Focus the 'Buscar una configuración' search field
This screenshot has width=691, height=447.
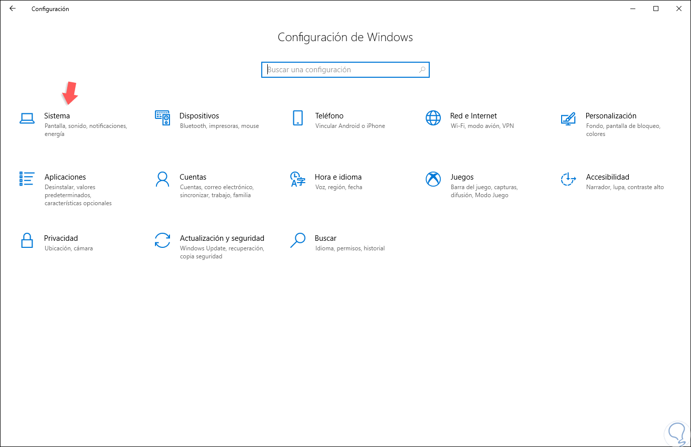pyautogui.click(x=345, y=70)
